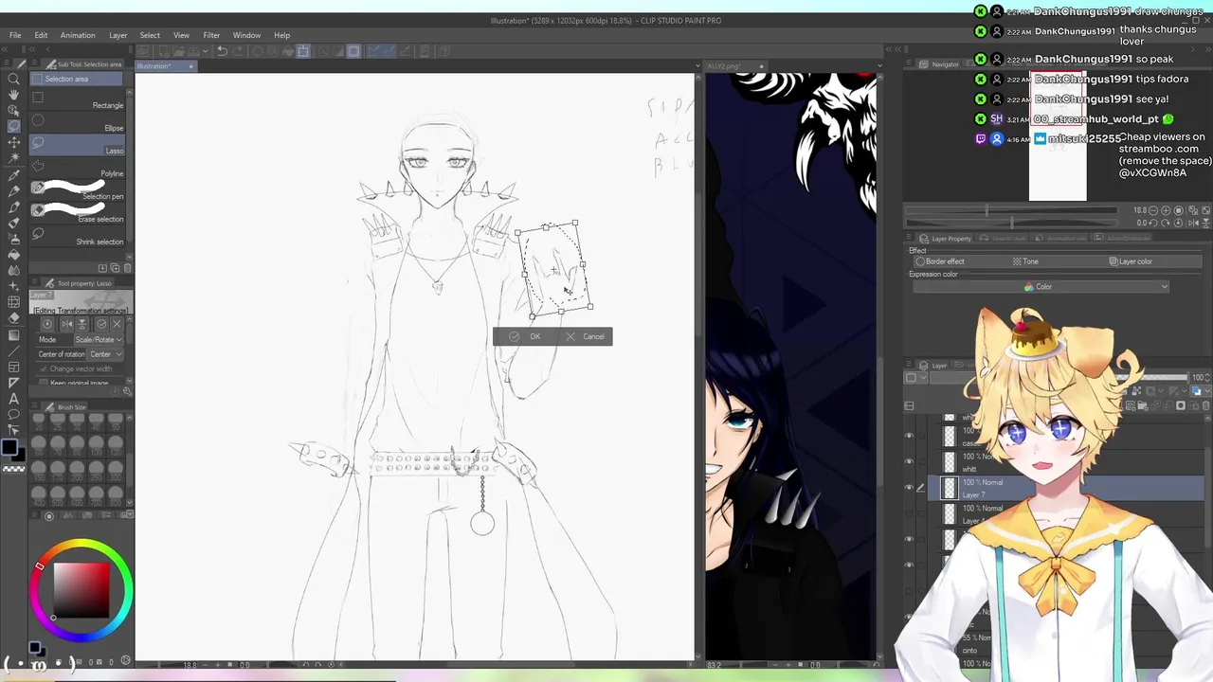Open the File menu
Screen dimensions: 1213x682
(15, 35)
